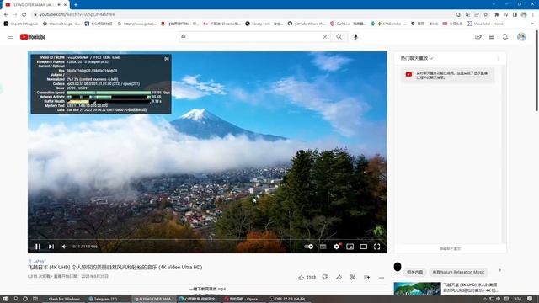Open the GitHub bookmark
The image size is (539, 303).
(x=307, y=24)
